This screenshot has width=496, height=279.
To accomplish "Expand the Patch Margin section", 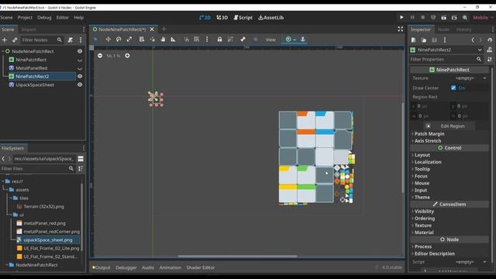I will (429, 134).
